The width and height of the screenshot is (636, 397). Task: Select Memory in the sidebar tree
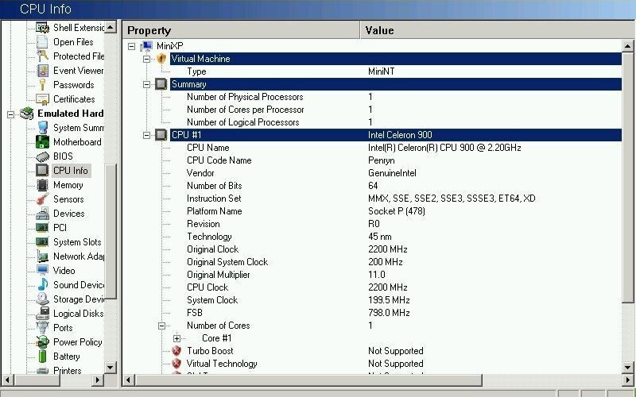point(68,185)
